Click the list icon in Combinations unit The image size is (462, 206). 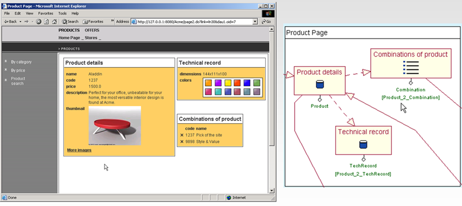(411, 67)
